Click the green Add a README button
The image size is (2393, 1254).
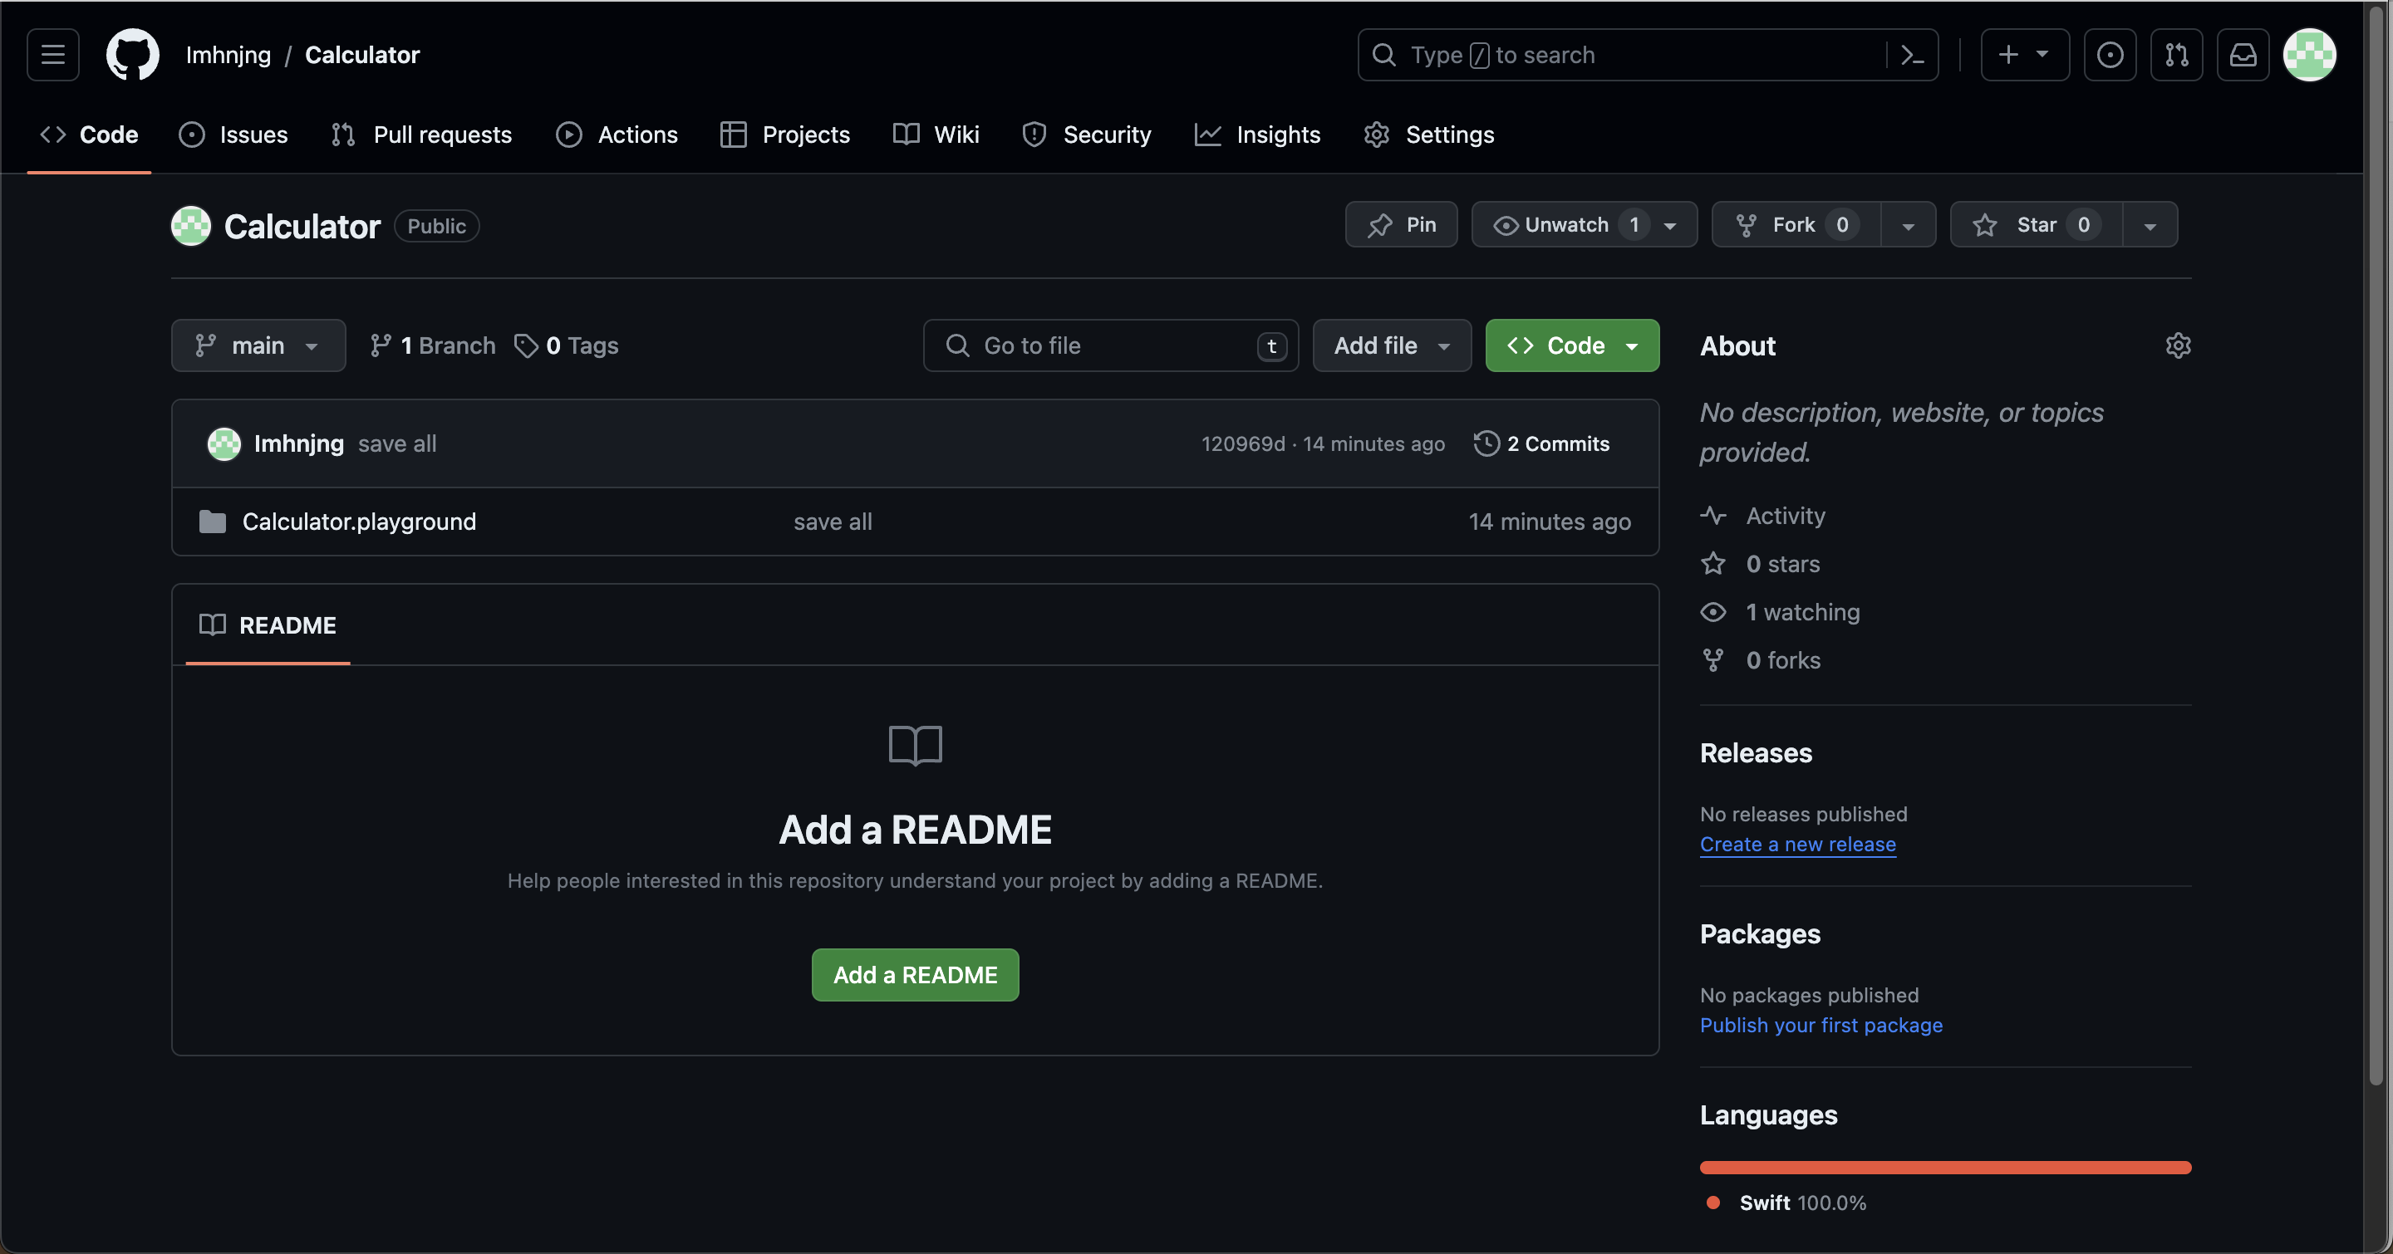[915, 975]
